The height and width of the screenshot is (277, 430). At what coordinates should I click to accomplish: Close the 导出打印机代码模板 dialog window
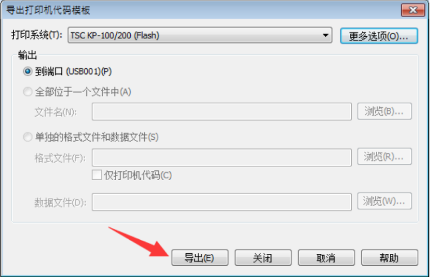click(x=413, y=10)
